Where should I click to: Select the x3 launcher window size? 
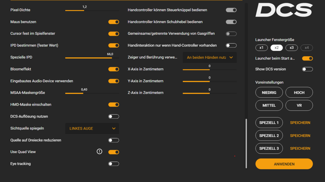[x=292, y=48]
